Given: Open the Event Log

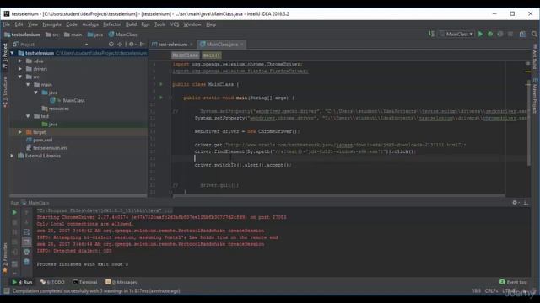Looking at the screenshot, I should [x=513, y=282].
